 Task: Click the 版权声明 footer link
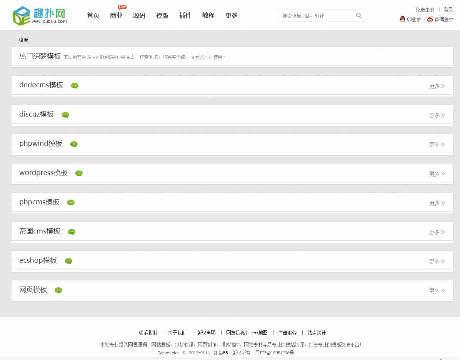(x=206, y=333)
